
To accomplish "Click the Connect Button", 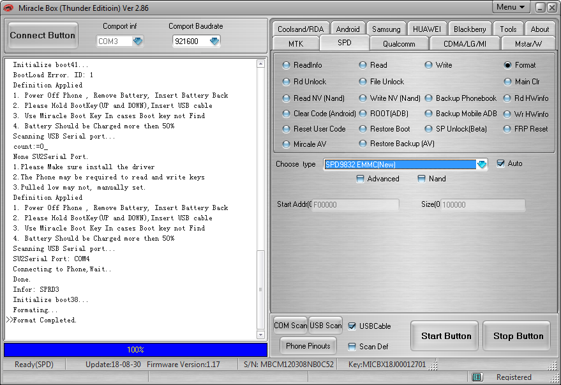I will point(43,35).
